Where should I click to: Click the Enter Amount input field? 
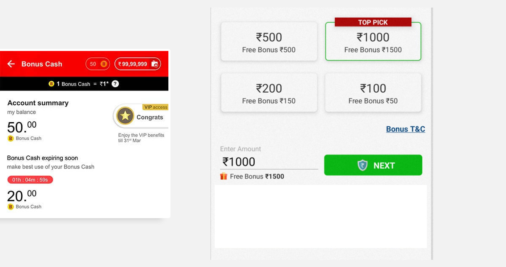coord(269,162)
